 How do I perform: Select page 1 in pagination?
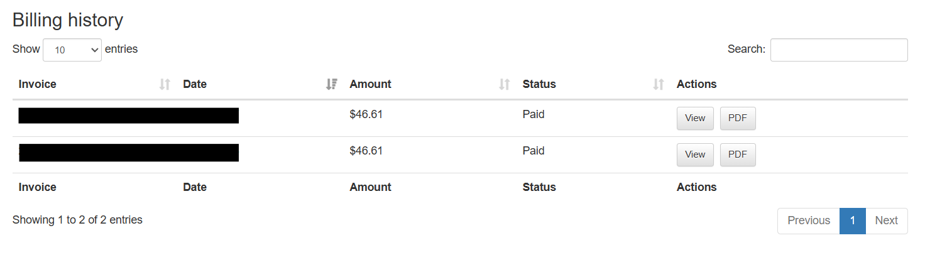click(x=853, y=220)
